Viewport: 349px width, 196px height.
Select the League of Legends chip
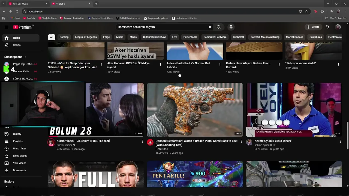(x=86, y=37)
